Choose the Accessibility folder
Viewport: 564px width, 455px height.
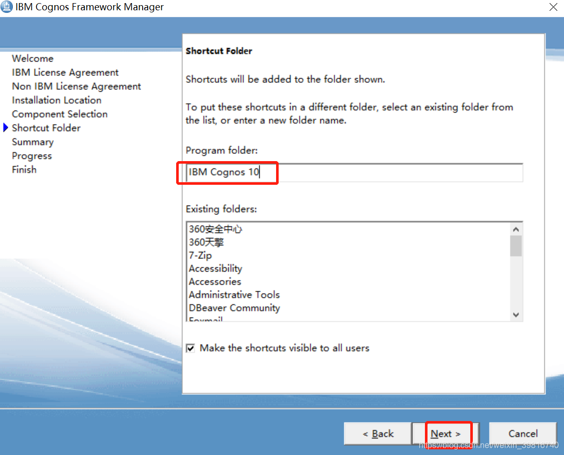[x=215, y=269]
